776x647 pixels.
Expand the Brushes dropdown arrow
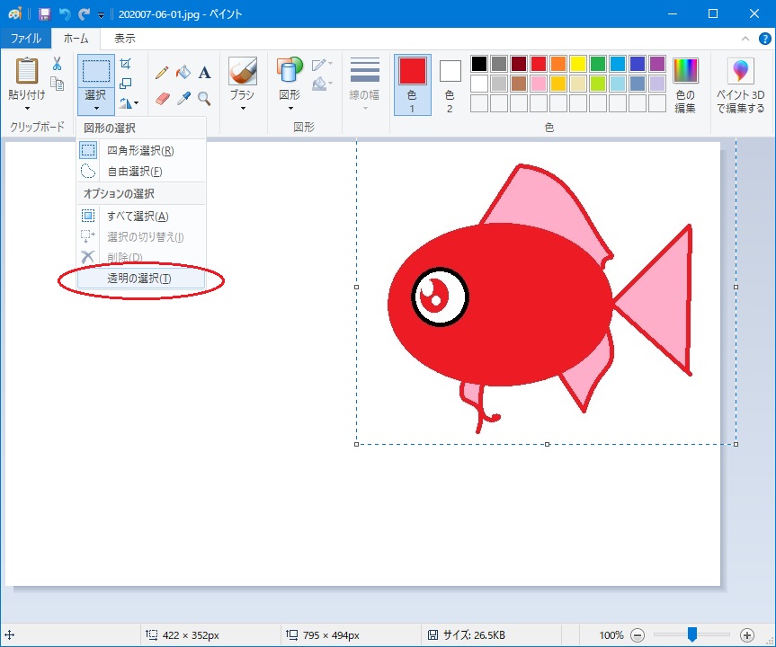[x=243, y=109]
